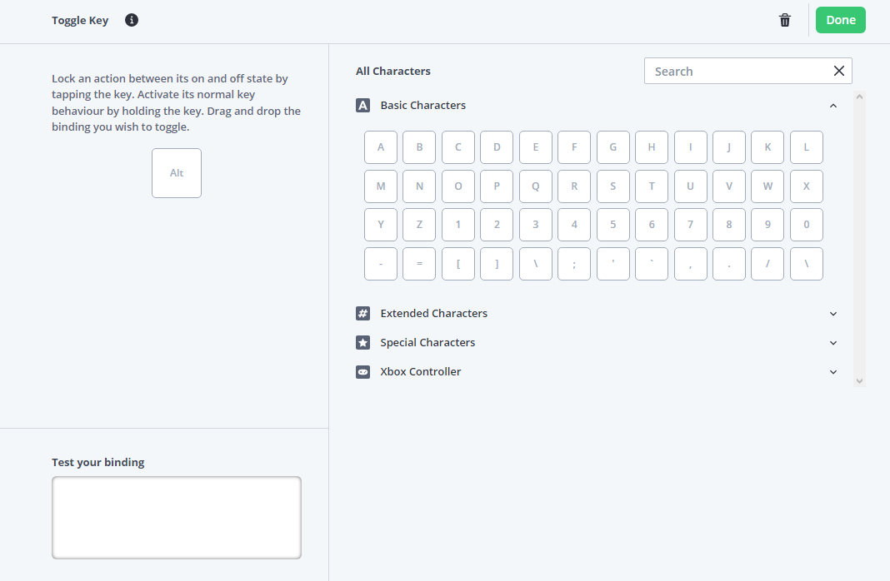This screenshot has height=581, width=890.
Task: Click the scrollbar down arrow in character list
Action: tap(859, 380)
